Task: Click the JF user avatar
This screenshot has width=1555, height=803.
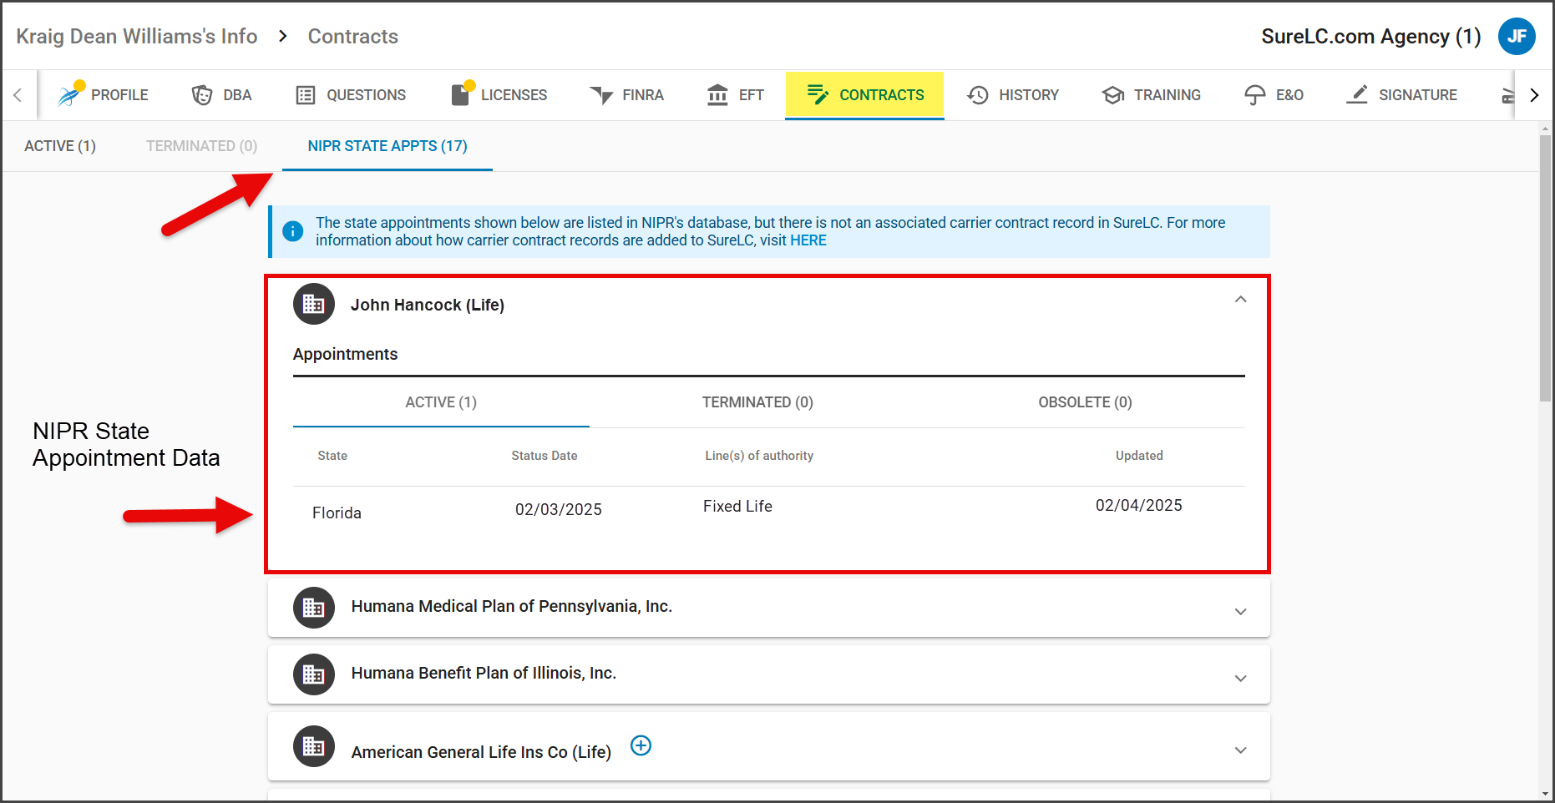Action: [x=1517, y=37]
